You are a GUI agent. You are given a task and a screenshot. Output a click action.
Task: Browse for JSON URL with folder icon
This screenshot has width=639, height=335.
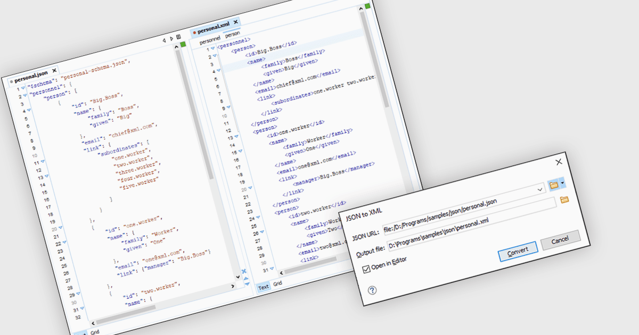(x=554, y=185)
